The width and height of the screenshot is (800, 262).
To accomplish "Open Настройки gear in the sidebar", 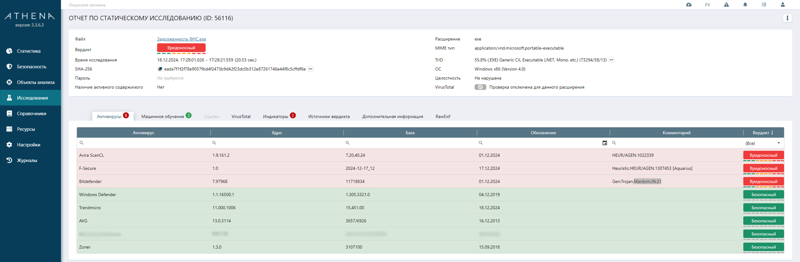I will coord(28,145).
